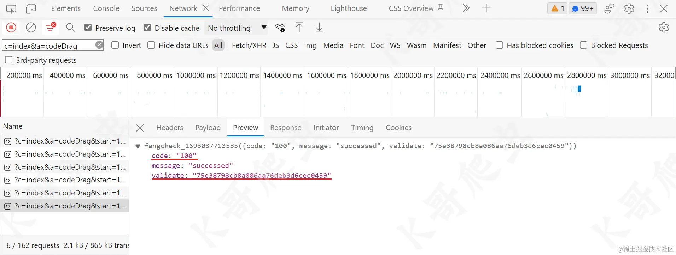Viewport: 676px width, 255px height.
Task: Open network conditions wifi icon
Action: (x=280, y=28)
